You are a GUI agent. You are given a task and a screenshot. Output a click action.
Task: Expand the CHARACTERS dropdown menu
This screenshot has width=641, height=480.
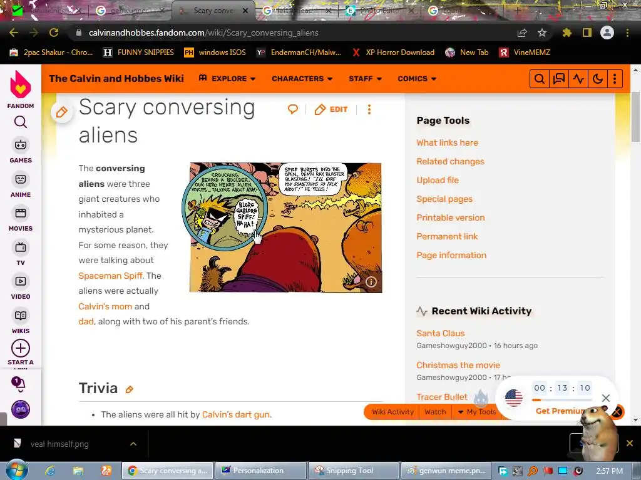tap(302, 78)
